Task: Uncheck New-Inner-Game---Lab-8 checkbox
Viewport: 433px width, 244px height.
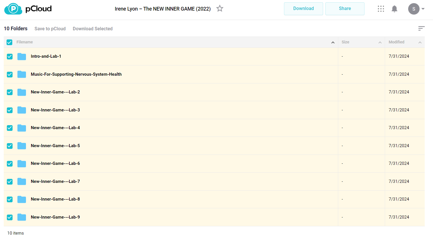Action: point(10,199)
